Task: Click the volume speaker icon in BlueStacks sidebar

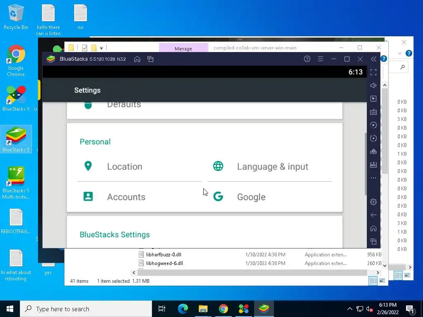Action: (x=373, y=85)
